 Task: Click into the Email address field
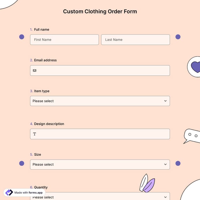103,71
